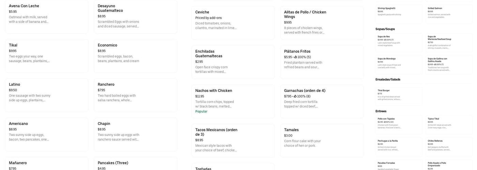Open the Avena Con Leche item
The width and height of the screenshot is (477, 170).
(x=46, y=16)
